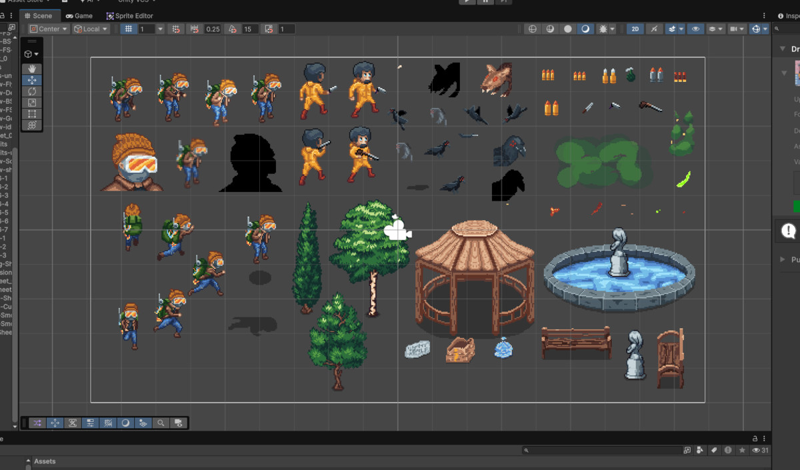
Task: Open overlay layers menu dropdown
Action: [715, 29]
